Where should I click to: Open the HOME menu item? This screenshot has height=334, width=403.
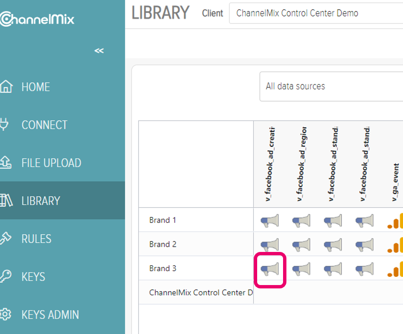click(x=62, y=87)
